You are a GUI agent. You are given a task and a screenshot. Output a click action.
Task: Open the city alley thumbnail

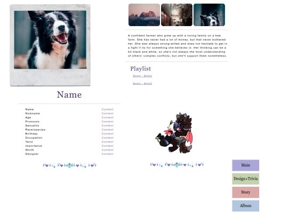(177, 15)
